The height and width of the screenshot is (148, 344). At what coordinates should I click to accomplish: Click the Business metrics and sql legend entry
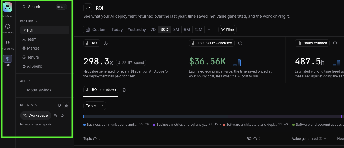(x=186, y=124)
